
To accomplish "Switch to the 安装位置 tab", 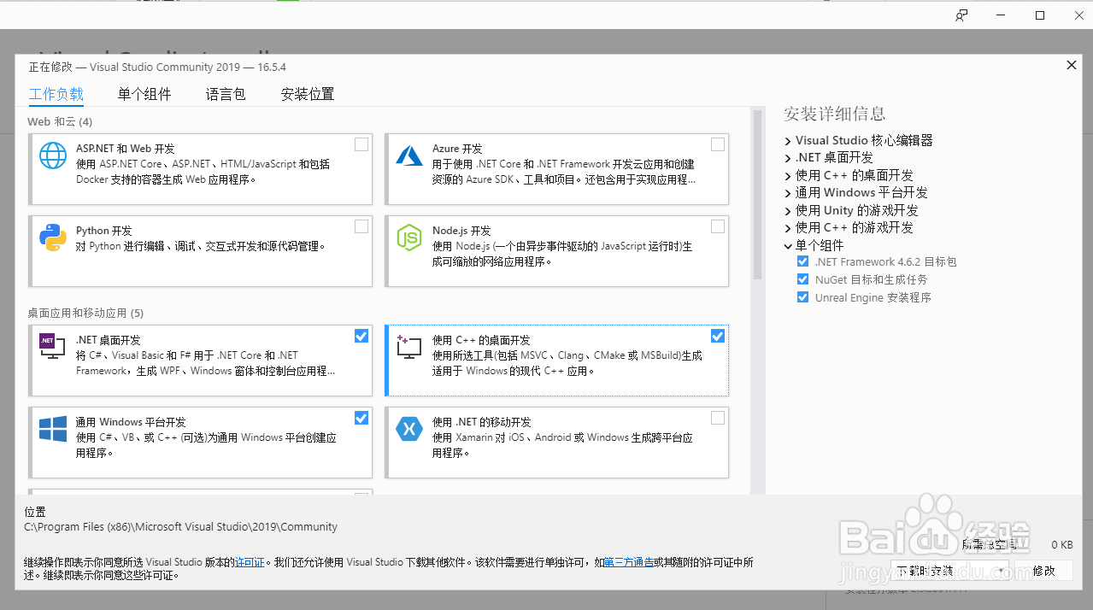I will pos(308,94).
